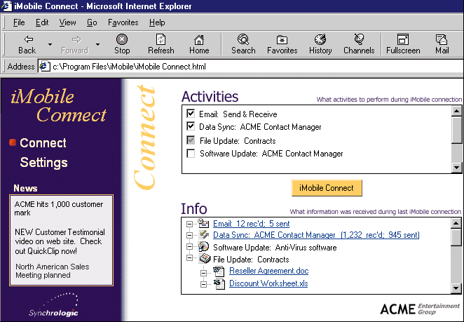Click the Discount Worksheet spreadsheet icon
The width and height of the screenshot is (464, 322).
[219, 284]
